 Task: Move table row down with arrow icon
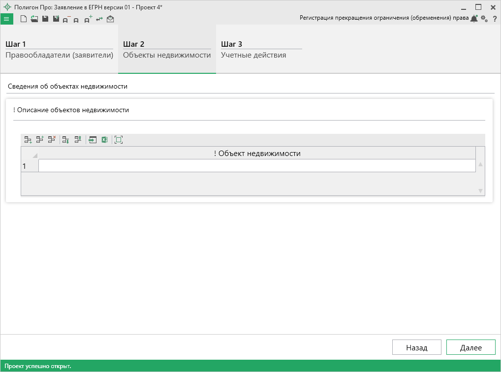65,140
